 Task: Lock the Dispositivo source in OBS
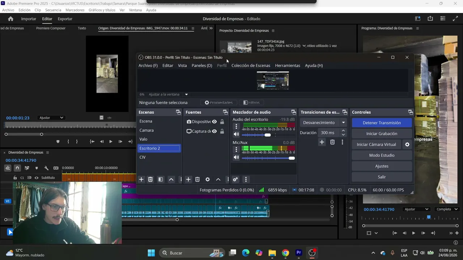222,122
